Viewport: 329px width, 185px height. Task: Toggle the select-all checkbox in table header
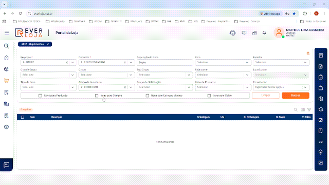23,117
